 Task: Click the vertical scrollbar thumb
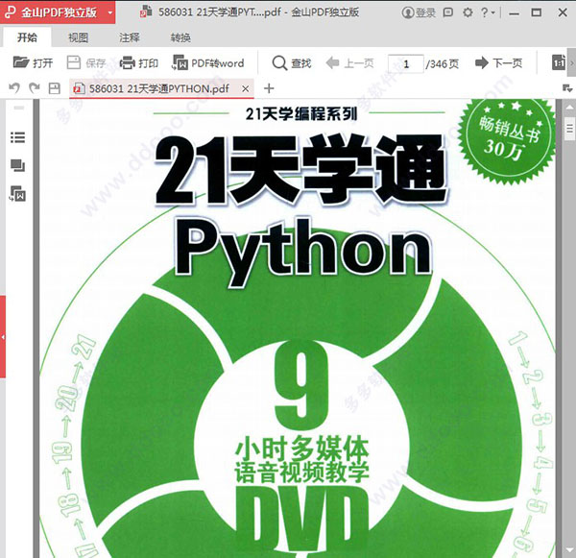pyautogui.click(x=569, y=129)
